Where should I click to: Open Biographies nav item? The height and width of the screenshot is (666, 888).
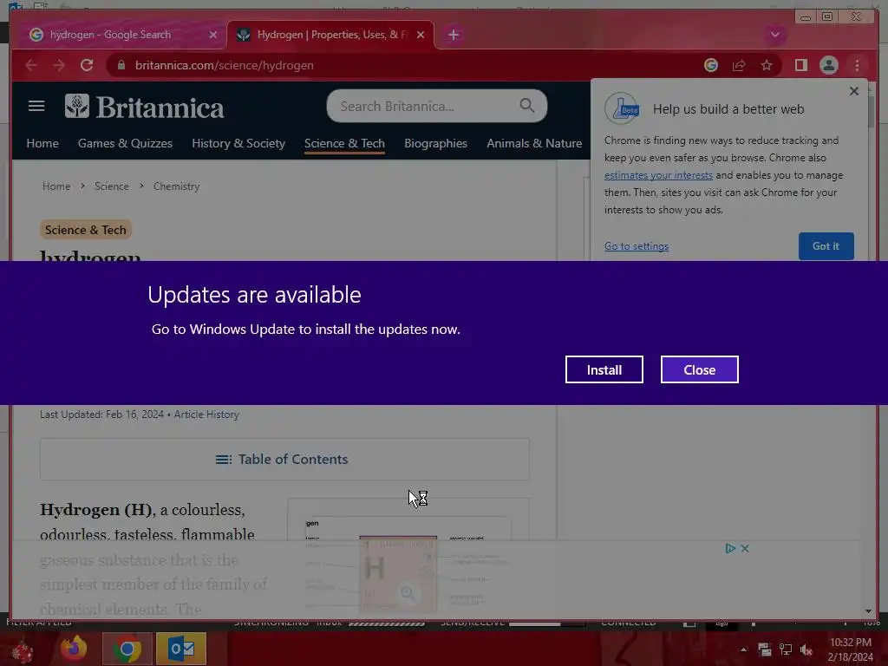pyautogui.click(x=435, y=143)
